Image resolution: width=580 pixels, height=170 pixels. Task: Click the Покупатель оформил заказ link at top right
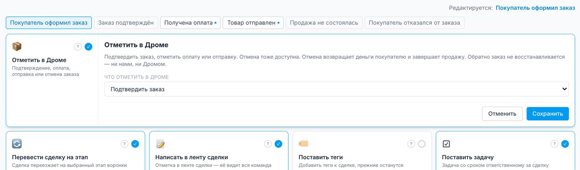click(535, 8)
